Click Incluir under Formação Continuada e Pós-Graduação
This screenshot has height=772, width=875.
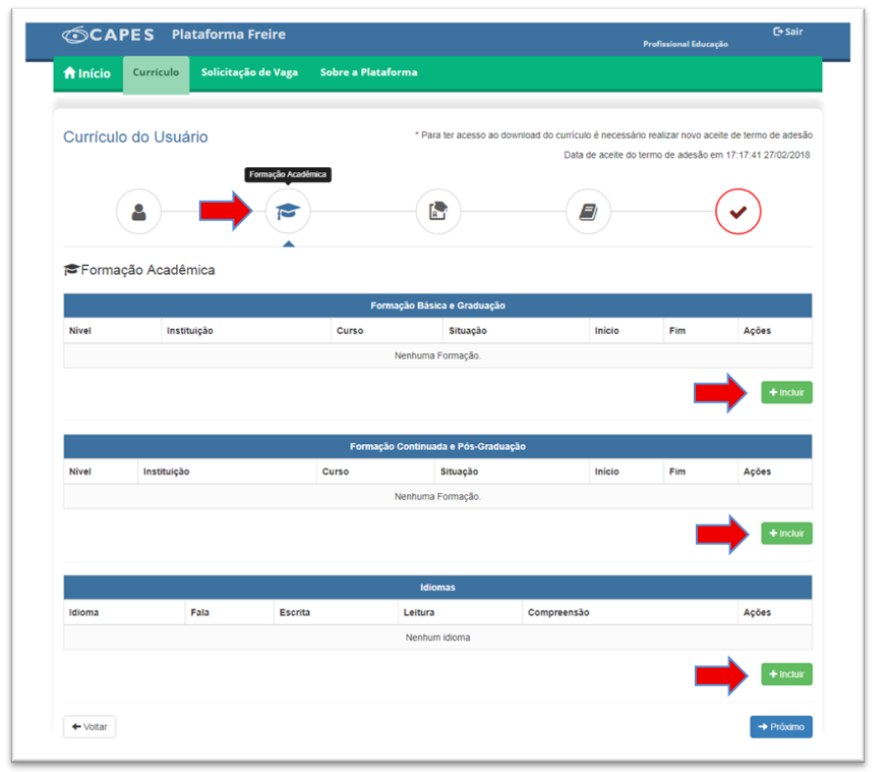pyautogui.click(x=786, y=533)
